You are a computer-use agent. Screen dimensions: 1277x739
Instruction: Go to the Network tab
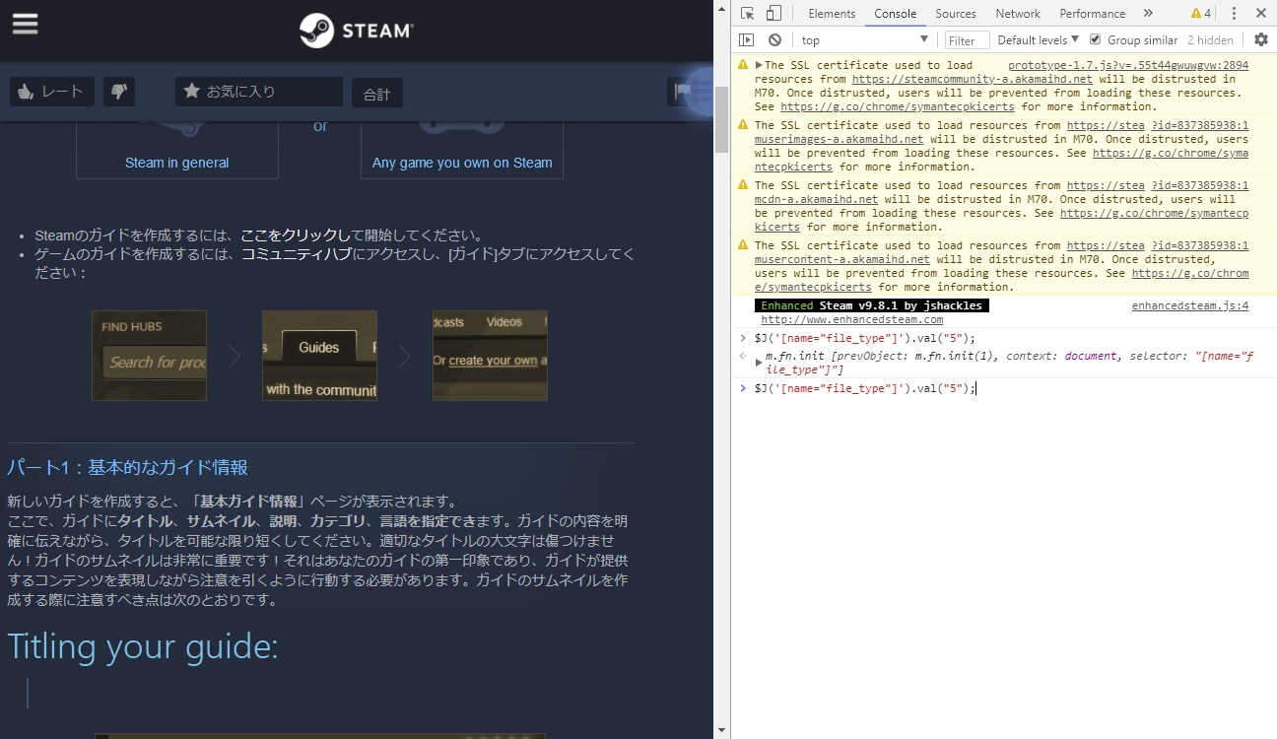click(x=1018, y=13)
